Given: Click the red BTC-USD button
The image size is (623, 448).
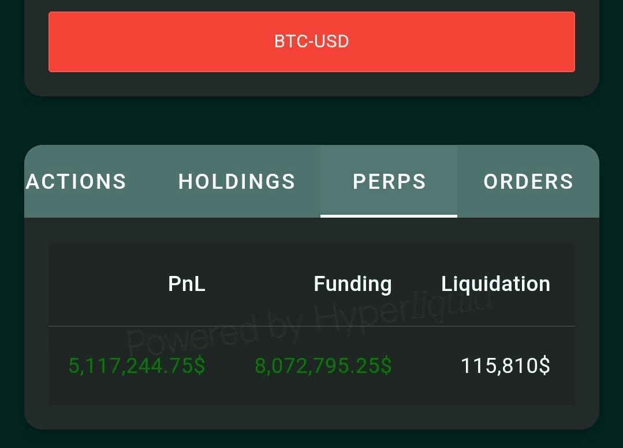Looking at the screenshot, I should click(311, 42).
